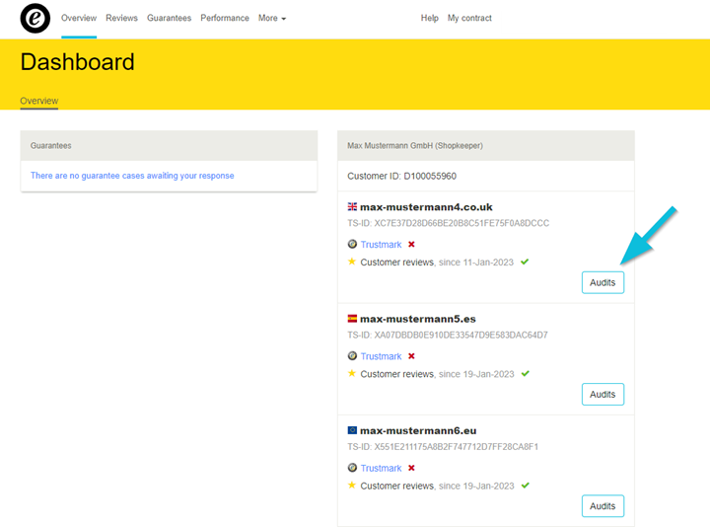
Task: Click red X status for max-mustermann4.co.uk Trustmark
Action: tap(411, 244)
